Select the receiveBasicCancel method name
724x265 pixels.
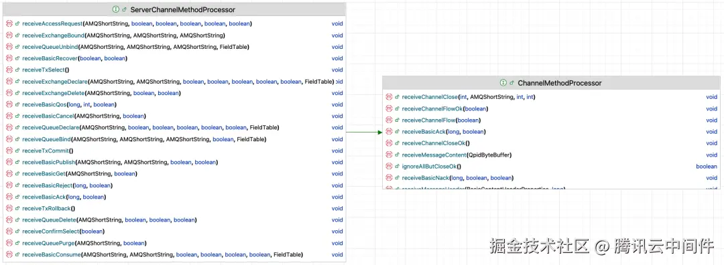point(48,116)
